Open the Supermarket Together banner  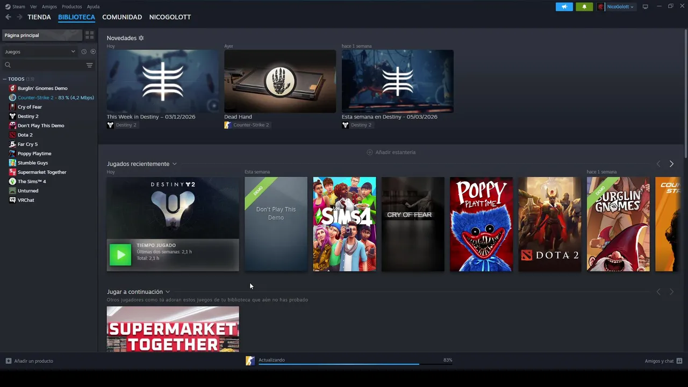(173, 329)
